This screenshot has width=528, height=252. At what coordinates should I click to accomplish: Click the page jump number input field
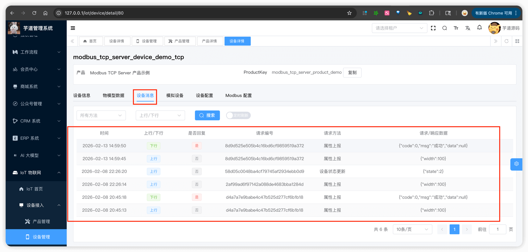(497, 229)
